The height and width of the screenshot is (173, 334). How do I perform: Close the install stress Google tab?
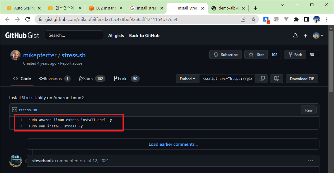162,8
